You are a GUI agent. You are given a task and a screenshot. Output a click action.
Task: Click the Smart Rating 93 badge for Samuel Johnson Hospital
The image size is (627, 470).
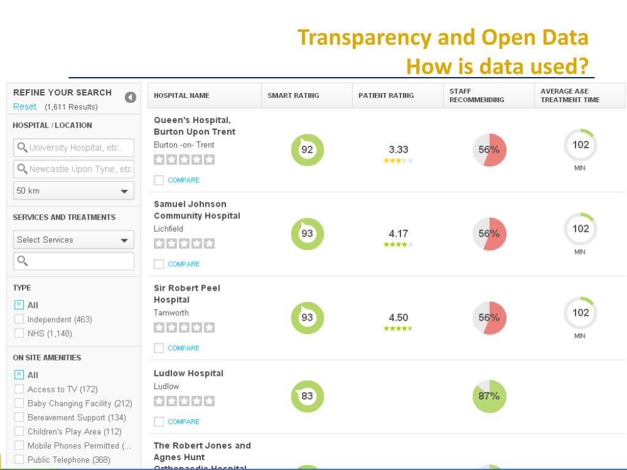[x=307, y=234]
